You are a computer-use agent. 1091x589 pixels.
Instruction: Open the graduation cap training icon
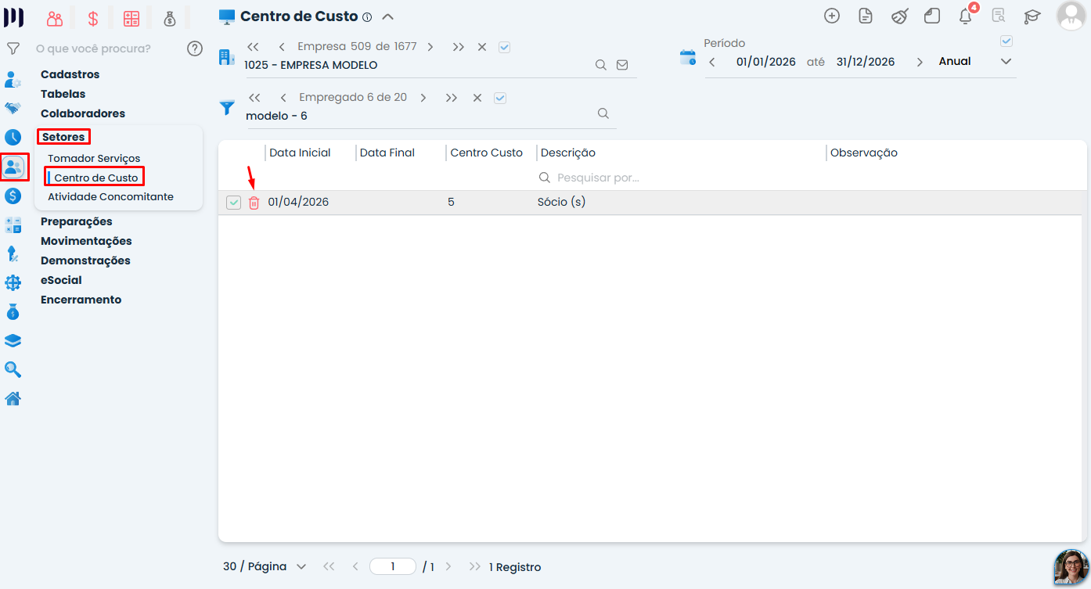[x=1032, y=16]
